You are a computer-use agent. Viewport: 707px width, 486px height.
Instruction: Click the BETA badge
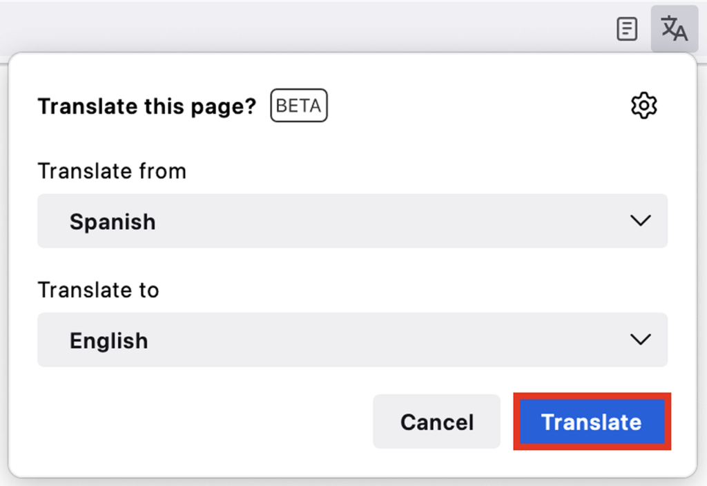click(x=298, y=106)
